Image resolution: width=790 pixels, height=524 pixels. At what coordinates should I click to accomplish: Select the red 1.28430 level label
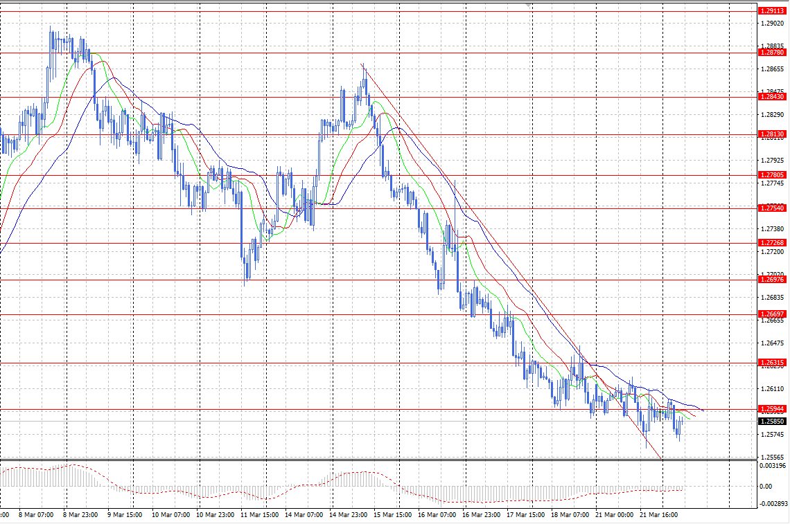pos(772,97)
